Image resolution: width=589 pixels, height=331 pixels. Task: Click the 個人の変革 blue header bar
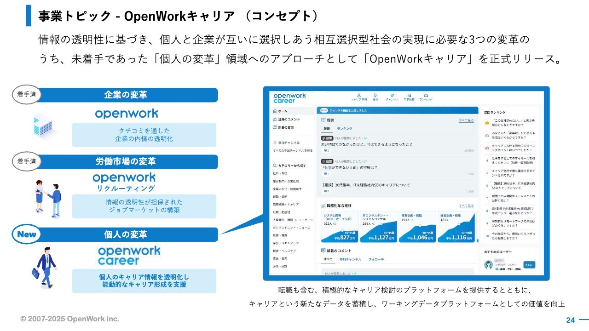[x=126, y=234]
